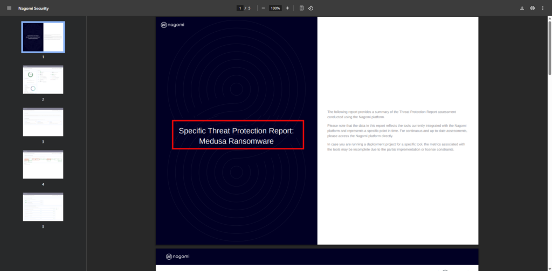The height and width of the screenshot is (271, 552).
Task: Click the Nagomi logo on cover page
Action: coord(172,25)
